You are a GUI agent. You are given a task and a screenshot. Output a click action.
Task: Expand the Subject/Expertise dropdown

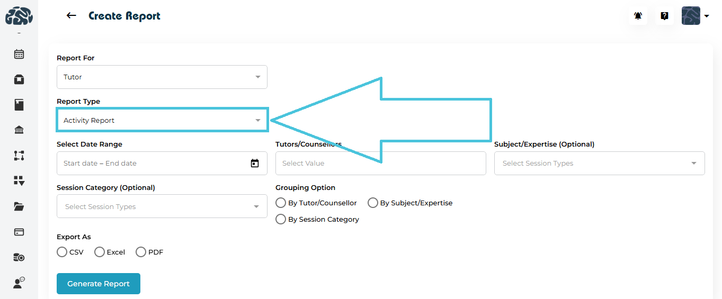pos(599,164)
